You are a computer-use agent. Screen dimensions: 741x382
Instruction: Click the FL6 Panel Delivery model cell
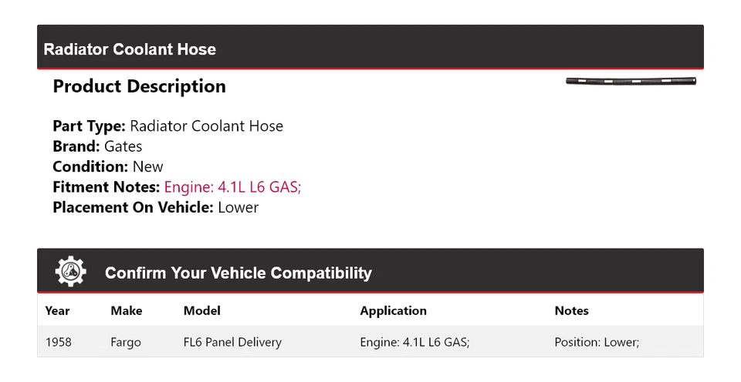232,342
